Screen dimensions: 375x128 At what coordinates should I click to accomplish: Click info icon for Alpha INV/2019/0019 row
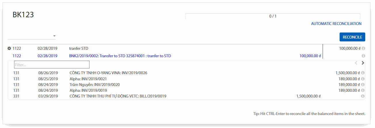(363, 90)
